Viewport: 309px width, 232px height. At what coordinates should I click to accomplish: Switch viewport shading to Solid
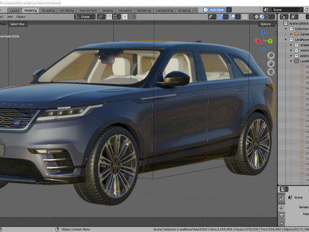click(x=256, y=17)
